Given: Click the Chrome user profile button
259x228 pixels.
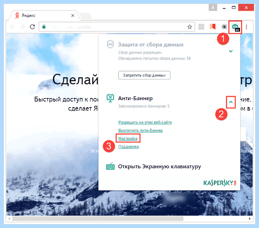Looking at the screenshot, I should pyautogui.click(x=213, y=7).
